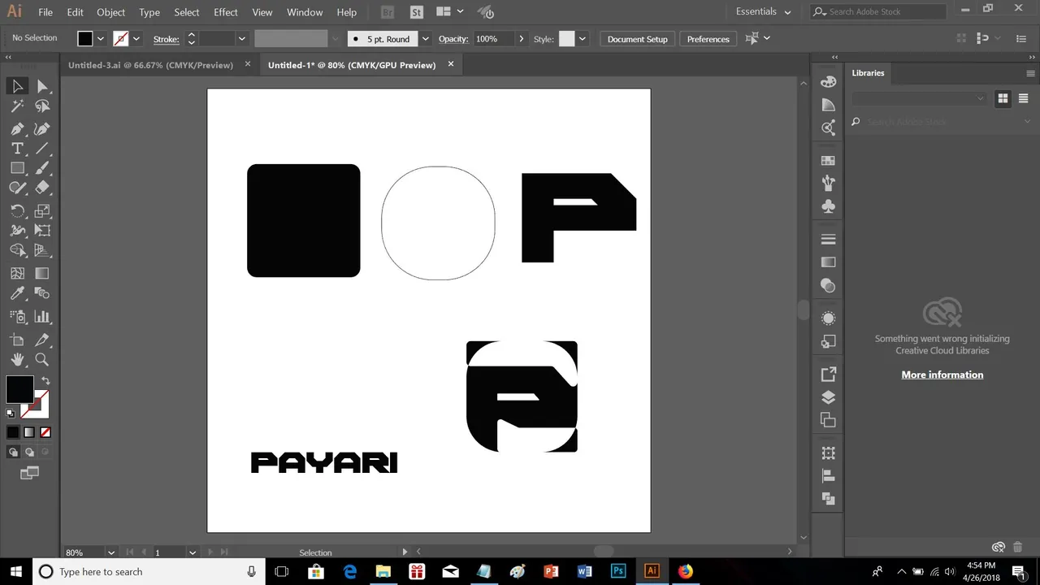Select the Artboard tool
The width and height of the screenshot is (1040, 585).
(17, 340)
